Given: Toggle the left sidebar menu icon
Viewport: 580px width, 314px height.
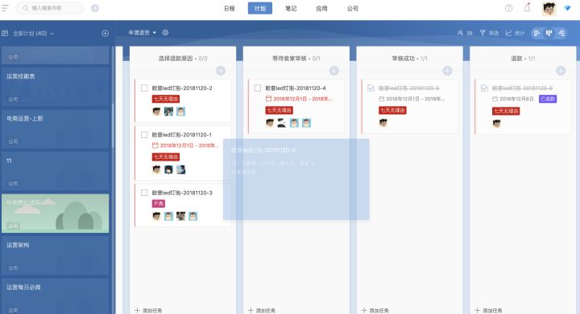Looking at the screenshot, I should point(5,8).
